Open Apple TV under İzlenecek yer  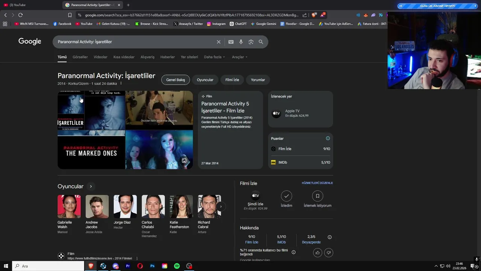click(x=301, y=113)
